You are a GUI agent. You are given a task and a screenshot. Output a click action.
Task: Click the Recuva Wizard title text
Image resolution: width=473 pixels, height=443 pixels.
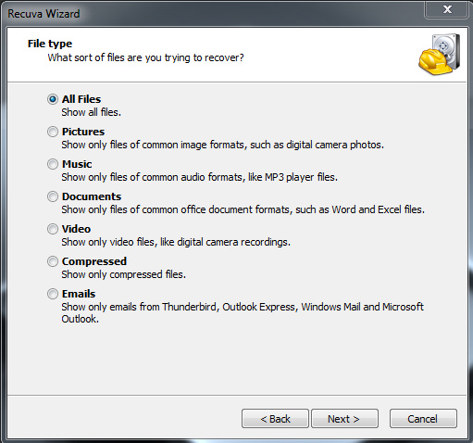pyautogui.click(x=44, y=14)
